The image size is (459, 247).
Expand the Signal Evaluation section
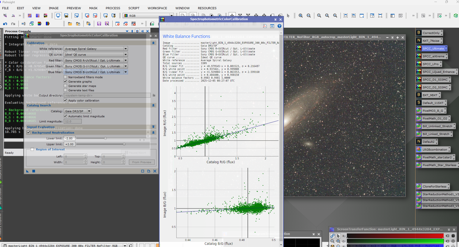coord(153,127)
